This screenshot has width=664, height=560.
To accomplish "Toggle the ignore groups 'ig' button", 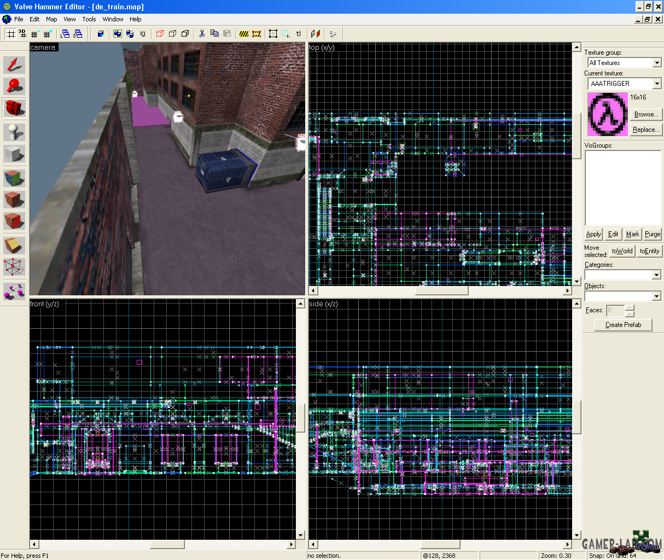I will tap(143, 34).
